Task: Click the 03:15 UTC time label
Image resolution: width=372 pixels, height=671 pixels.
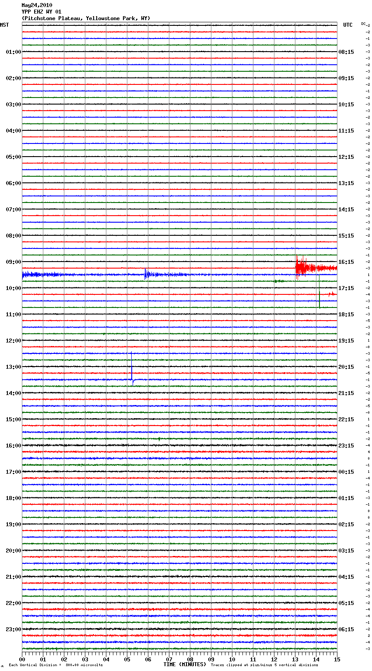Action: pos(346,551)
